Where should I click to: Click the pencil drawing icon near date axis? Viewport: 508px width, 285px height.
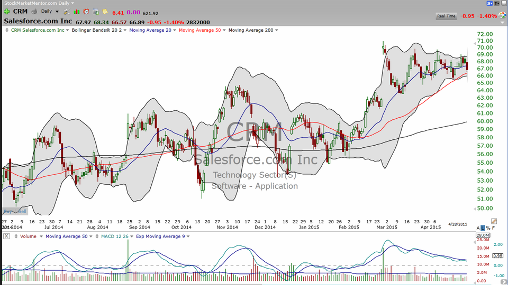pyautogui.click(x=494, y=221)
